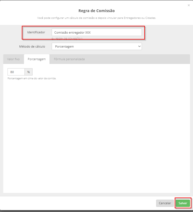This screenshot has width=193, height=212.
Task: Focus the Identificador text field
Action: (x=97, y=32)
